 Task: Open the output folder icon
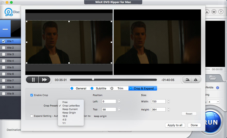click(x=213, y=78)
